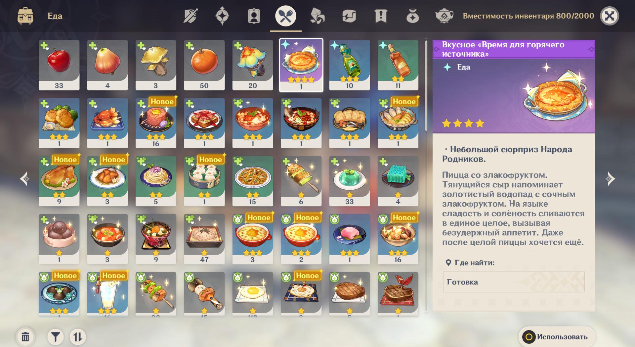Switch to the Materials tab icon
Image resolution: width=635 pixels, height=347 pixels.
[317, 16]
